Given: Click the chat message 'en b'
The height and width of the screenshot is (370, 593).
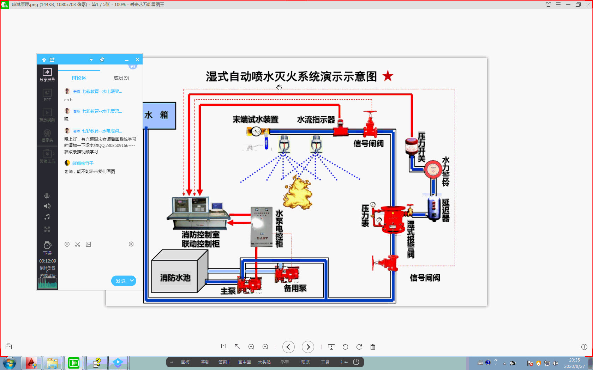Looking at the screenshot, I should tap(68, 100).
